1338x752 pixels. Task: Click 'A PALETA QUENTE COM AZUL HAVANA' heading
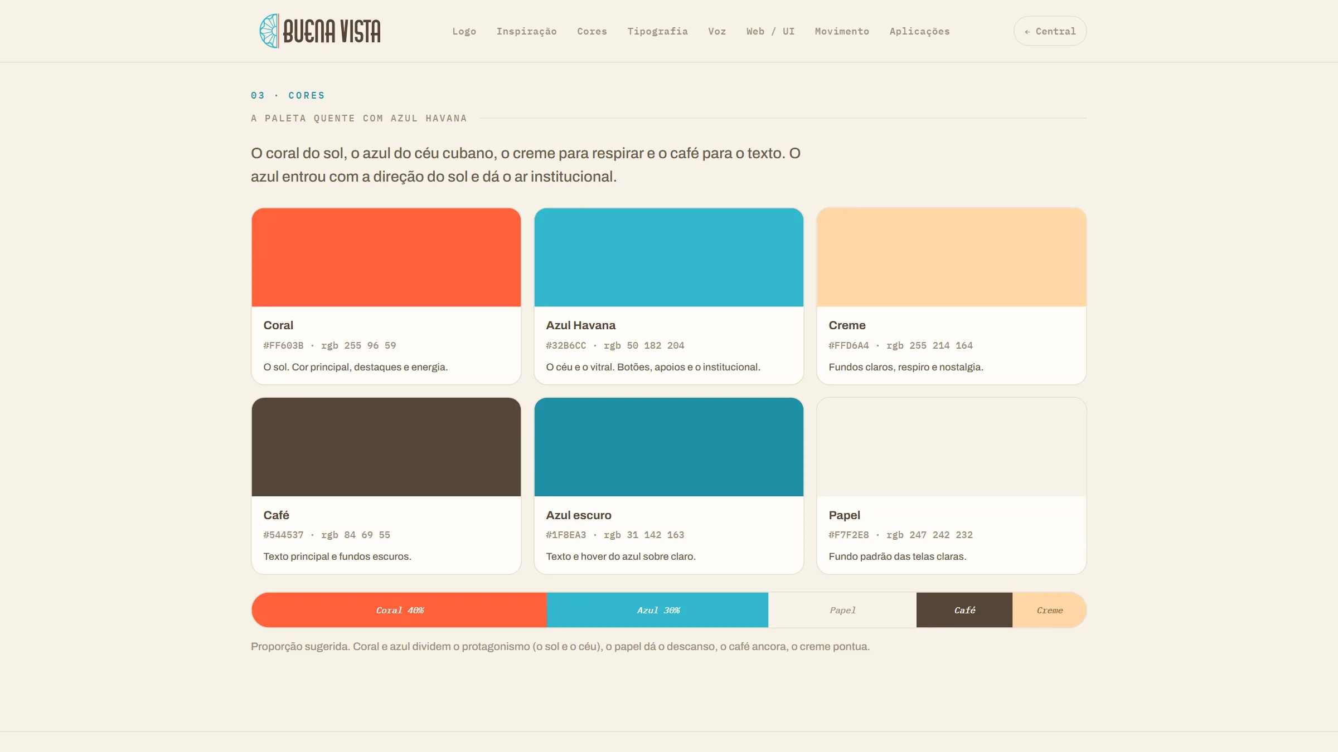[x=358, y=118]
